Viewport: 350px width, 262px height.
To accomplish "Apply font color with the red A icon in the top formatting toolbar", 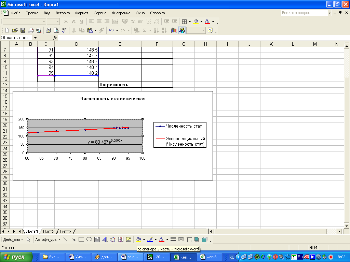I will coord(207,21).
